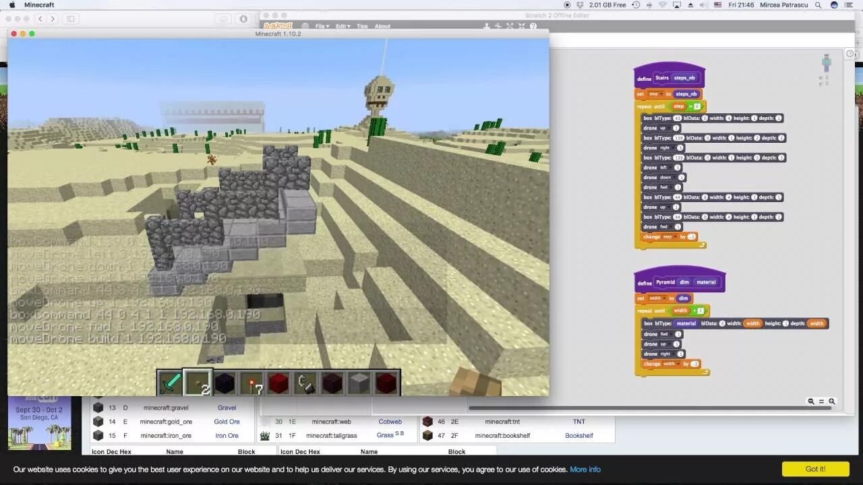Select the flint and steel hotbar slot
The height and width of the screenshot is (485, 863).
pyautogui.click(x=305, y=383)
